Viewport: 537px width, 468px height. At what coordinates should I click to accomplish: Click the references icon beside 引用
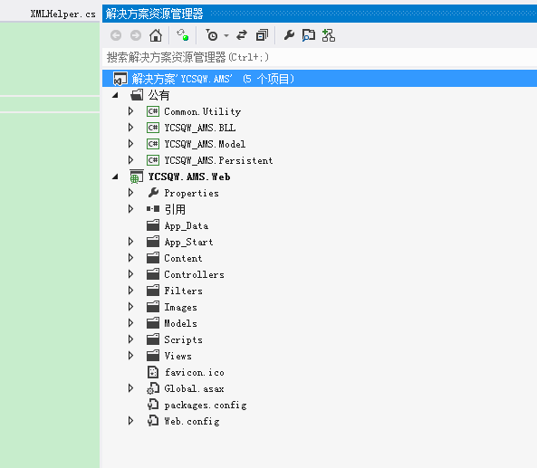[x=153, y=209]
